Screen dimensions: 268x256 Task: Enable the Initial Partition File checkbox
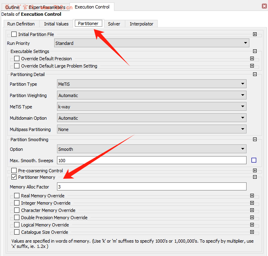pyautogui.click(x=14, y=34)
